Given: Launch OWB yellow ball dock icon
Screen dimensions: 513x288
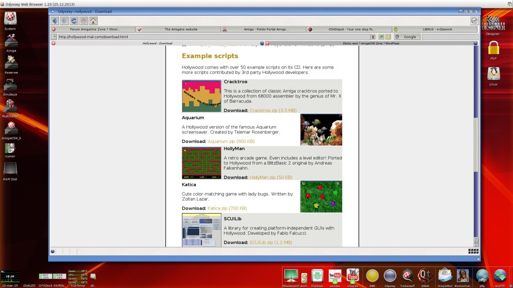Looking at the screenshot, I should pyautogui.click(x=372, y=277).
